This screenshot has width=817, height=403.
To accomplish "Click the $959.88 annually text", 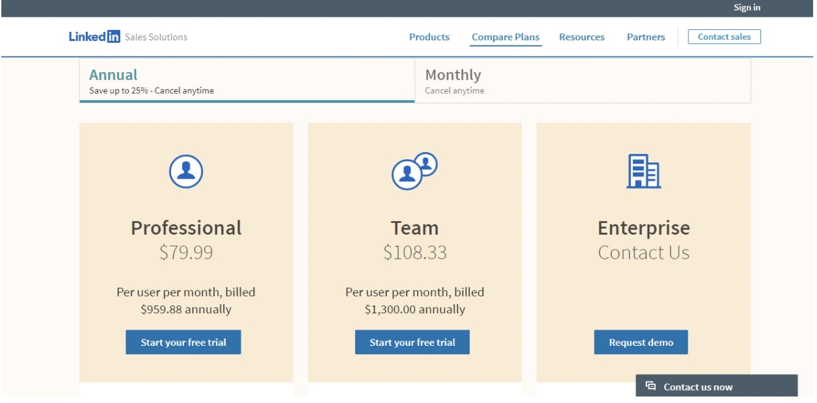I will 186,309.
